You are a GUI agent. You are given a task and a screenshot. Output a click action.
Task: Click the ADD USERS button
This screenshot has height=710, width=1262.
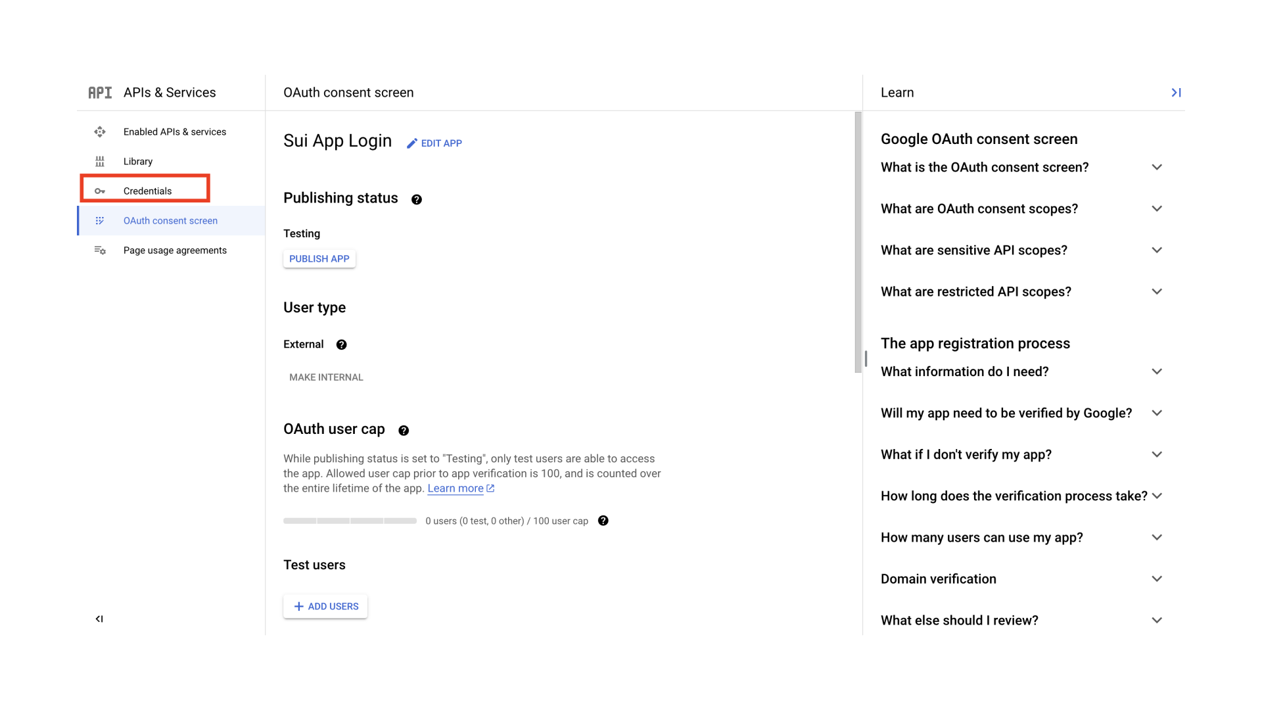point(325,606)
